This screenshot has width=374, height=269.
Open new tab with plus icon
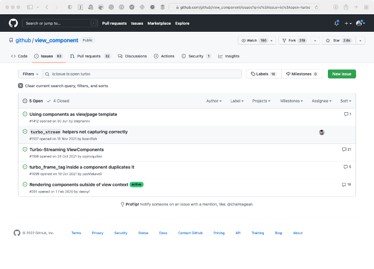coord(356,7)
